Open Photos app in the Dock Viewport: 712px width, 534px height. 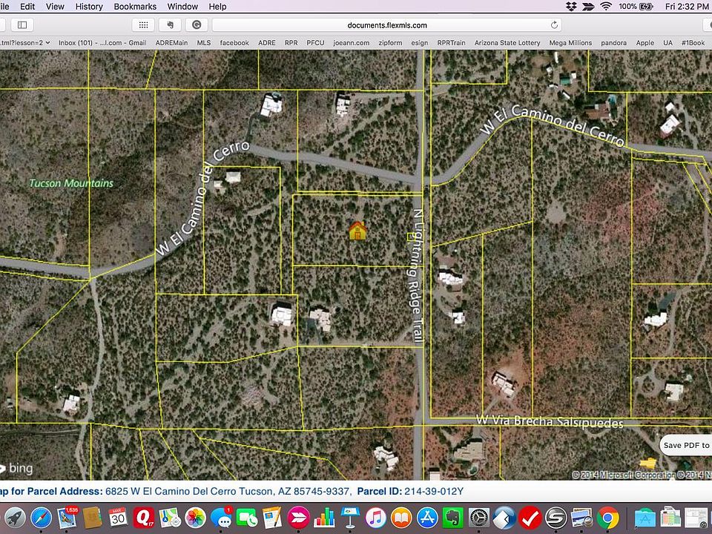point(196,518)
